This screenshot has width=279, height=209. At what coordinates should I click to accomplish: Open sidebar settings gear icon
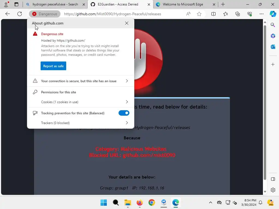273,190
